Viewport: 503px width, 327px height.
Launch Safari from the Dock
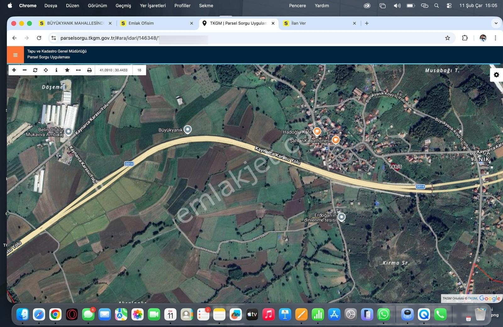pos(39,314)
